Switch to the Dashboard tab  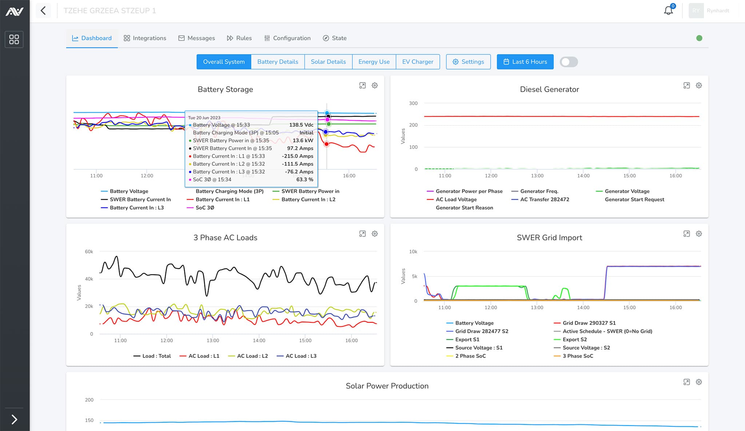pos(92,38)
